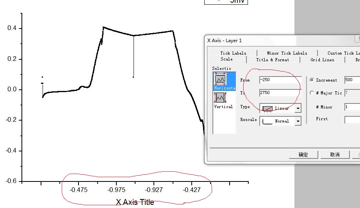Screen dimensions: 360x208
Task: Open the Custom Tick Labels tab
Action: click(x=339, y=53)
